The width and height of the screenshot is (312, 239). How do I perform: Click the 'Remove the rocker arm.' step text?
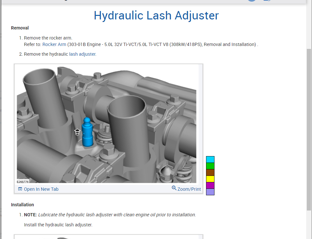(48, 38)
